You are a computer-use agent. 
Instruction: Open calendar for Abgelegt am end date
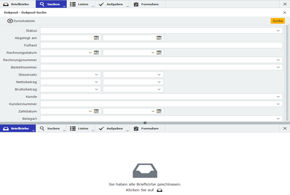pos(159,38)
